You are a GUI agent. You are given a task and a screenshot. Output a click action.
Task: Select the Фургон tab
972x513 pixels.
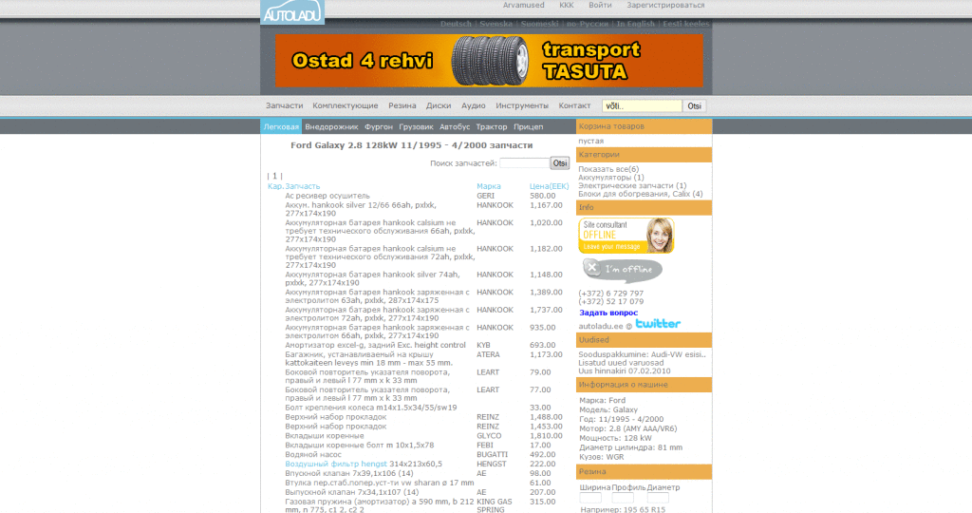click(x=379, y=126)
